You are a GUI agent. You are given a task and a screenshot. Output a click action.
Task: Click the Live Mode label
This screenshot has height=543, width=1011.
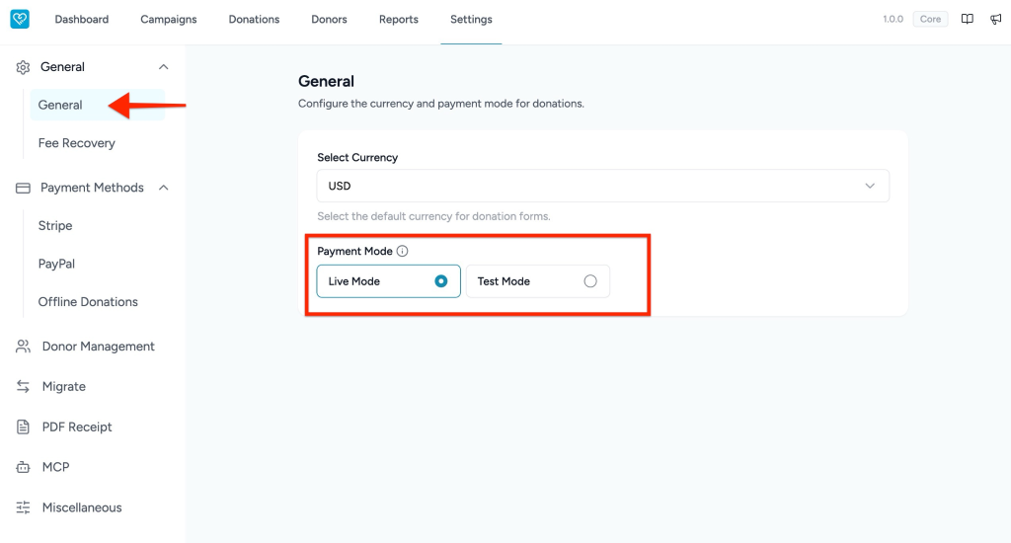[354, 281]
